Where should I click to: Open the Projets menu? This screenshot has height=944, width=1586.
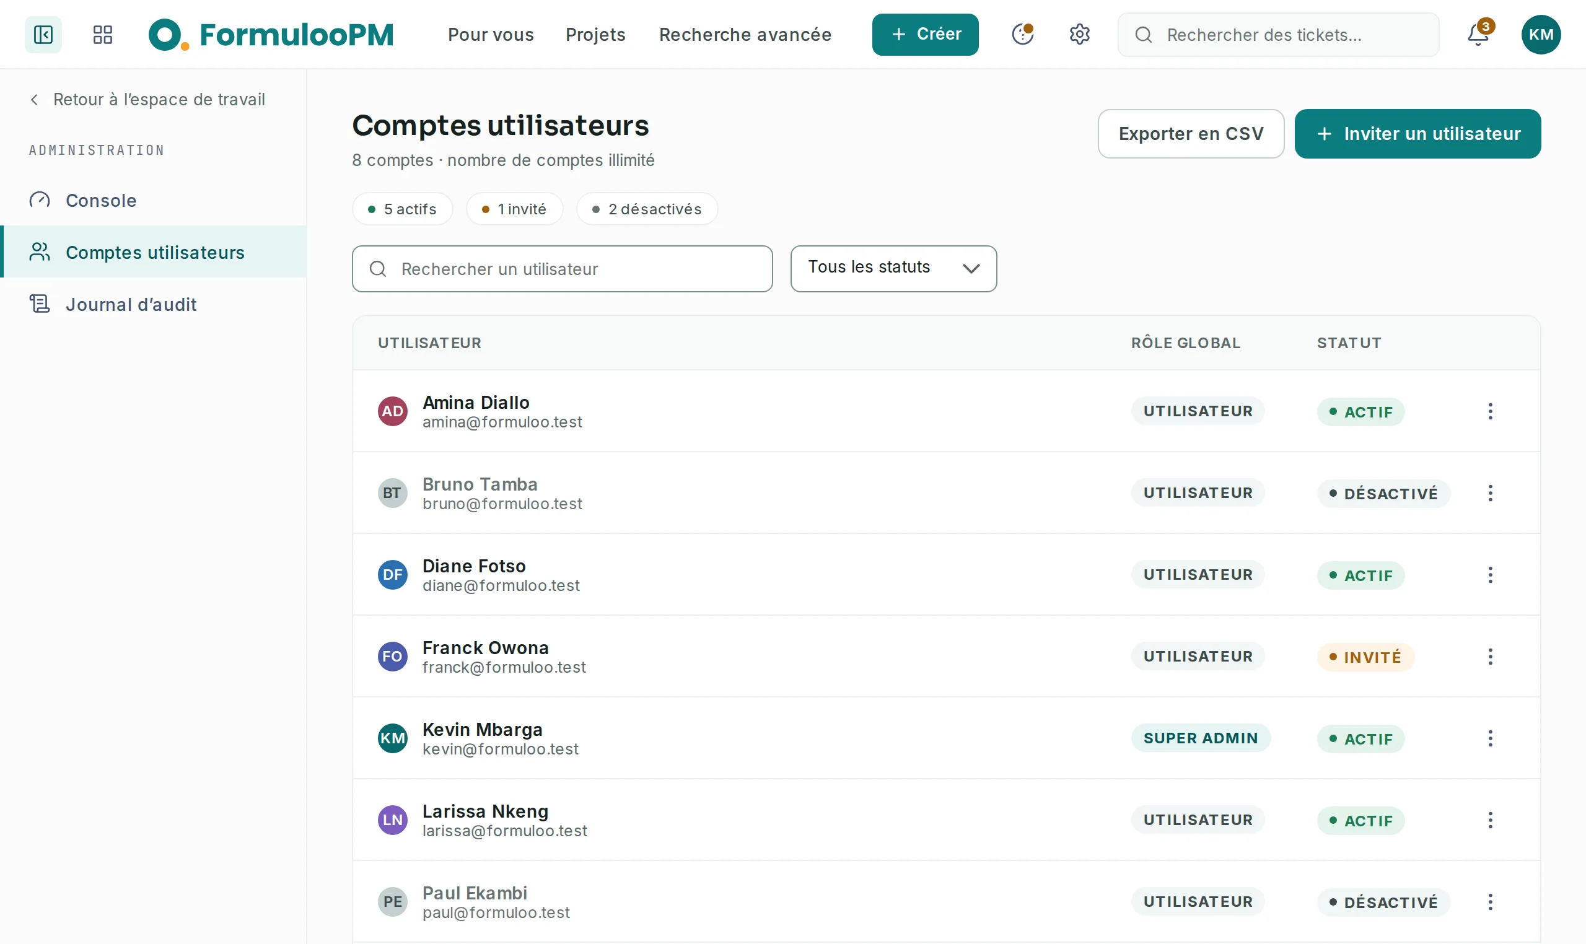pyautogui.click(x=595, y=34)
